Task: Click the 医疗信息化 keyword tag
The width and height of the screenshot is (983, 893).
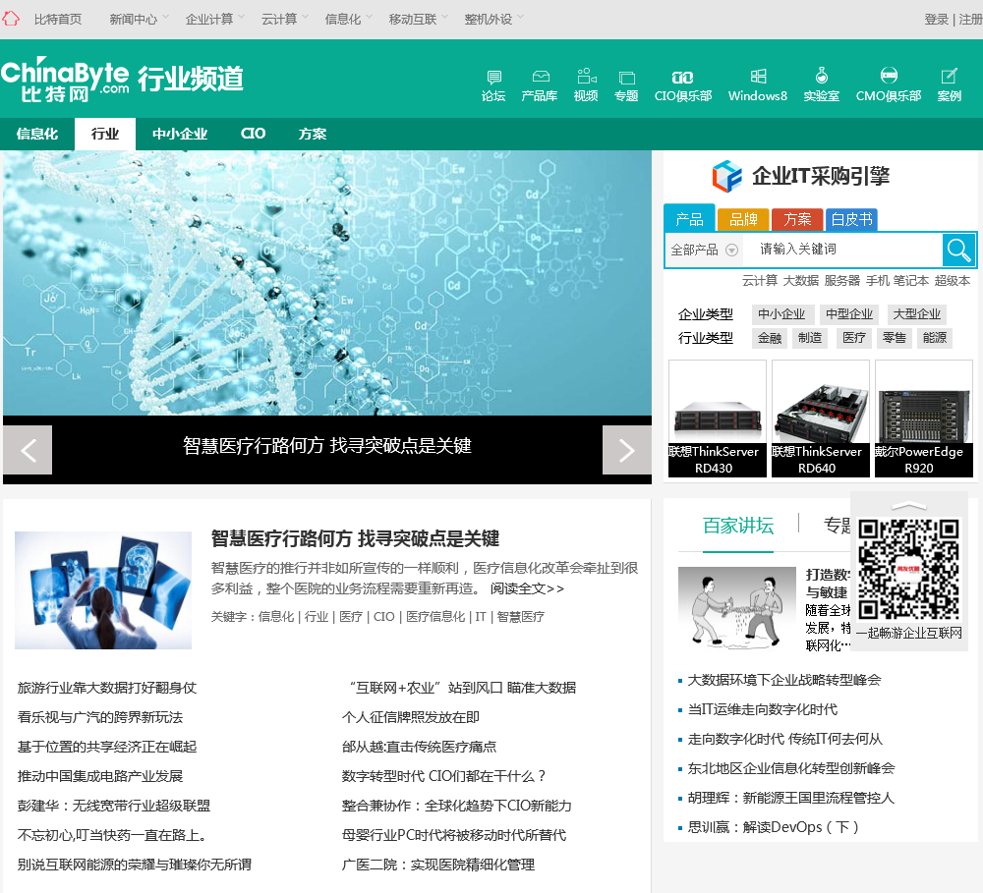Action: coord(435,617)
